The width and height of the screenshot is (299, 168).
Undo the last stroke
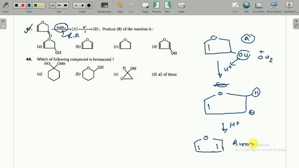tap(120, 7)
